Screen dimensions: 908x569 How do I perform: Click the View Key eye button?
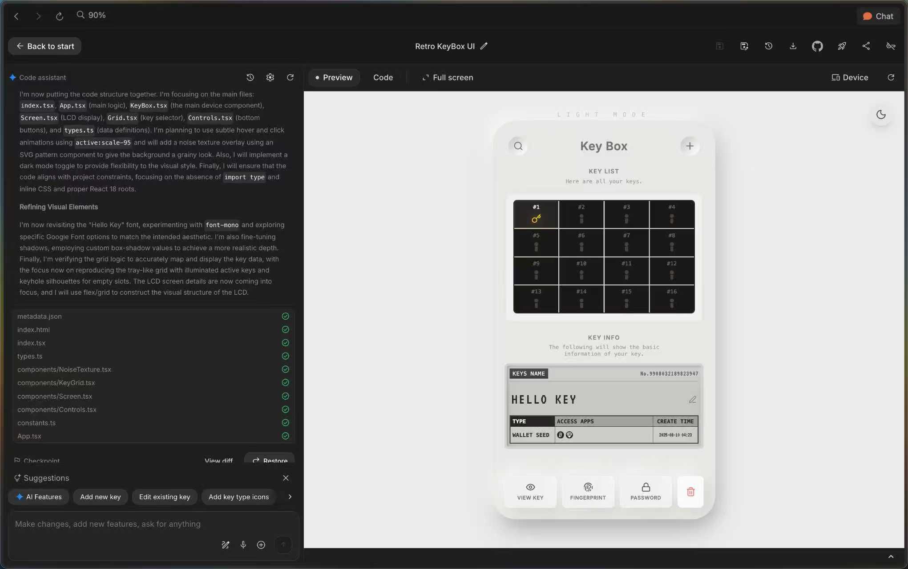(530, 492)
